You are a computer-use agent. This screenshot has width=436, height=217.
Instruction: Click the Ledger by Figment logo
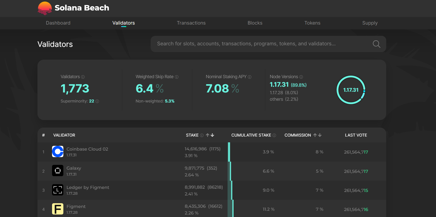coord(58,190)
